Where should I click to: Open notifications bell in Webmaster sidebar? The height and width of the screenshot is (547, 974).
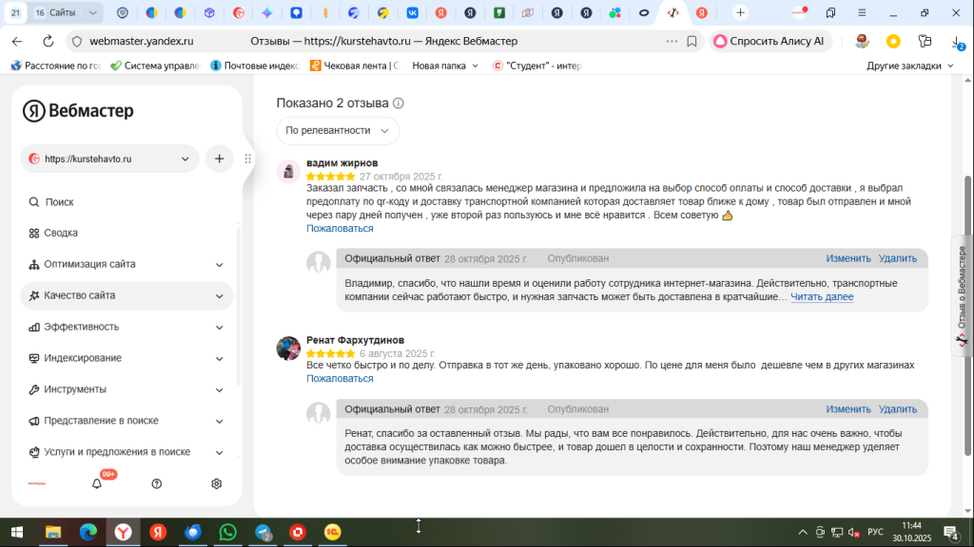(97, 483)
